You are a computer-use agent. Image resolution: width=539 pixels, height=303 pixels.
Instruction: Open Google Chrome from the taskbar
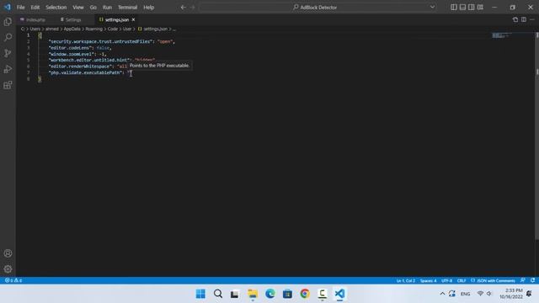[305, 294]
